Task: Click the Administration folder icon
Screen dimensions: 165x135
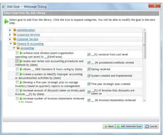Action: click(x=15, y=30)
